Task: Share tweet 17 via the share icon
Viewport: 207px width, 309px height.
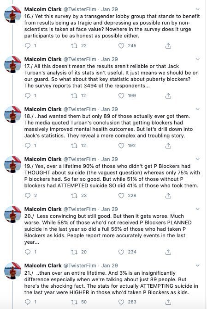Action: pyautogui.click(x=168, y=96)
